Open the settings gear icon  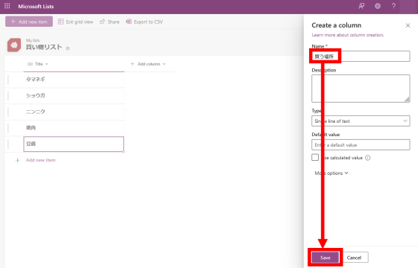378,6
